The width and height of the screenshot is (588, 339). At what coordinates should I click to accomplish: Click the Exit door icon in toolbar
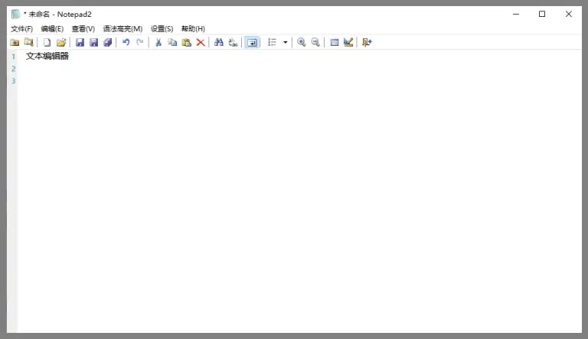(x=367, y=43)
